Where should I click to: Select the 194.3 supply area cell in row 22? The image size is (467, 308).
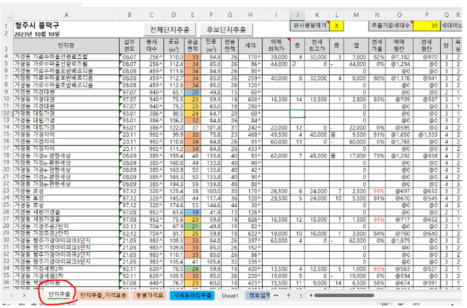click(x=174, y=184)
